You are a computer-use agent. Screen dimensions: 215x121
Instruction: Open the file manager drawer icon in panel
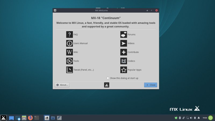[24, 118]
